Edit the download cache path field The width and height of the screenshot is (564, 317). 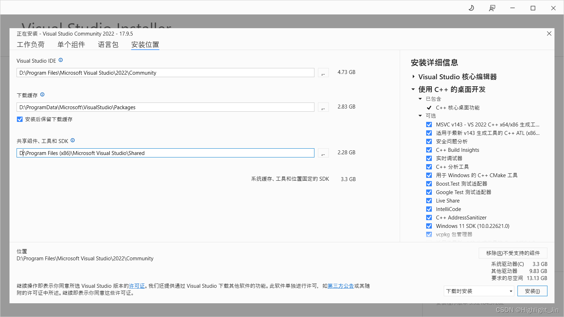[165, 107]
